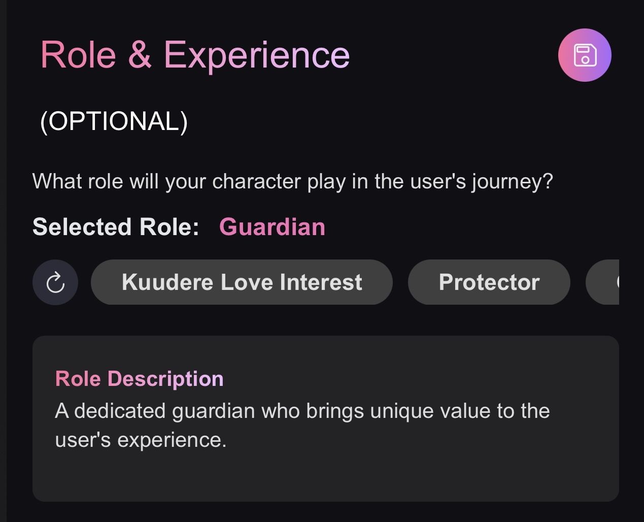The width and height of the screenshot is (644, 522).
Task: Click the Role Description heading
Action: point(139,379)
